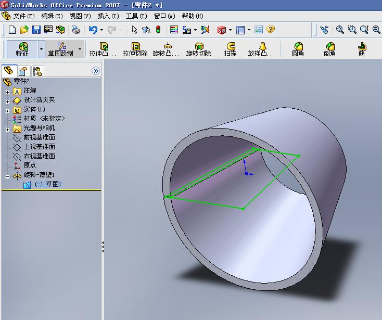The image size is (382, 320).
Task: Select the 旋转凸 revolve boss tool
Action: [x=167, y=49]
